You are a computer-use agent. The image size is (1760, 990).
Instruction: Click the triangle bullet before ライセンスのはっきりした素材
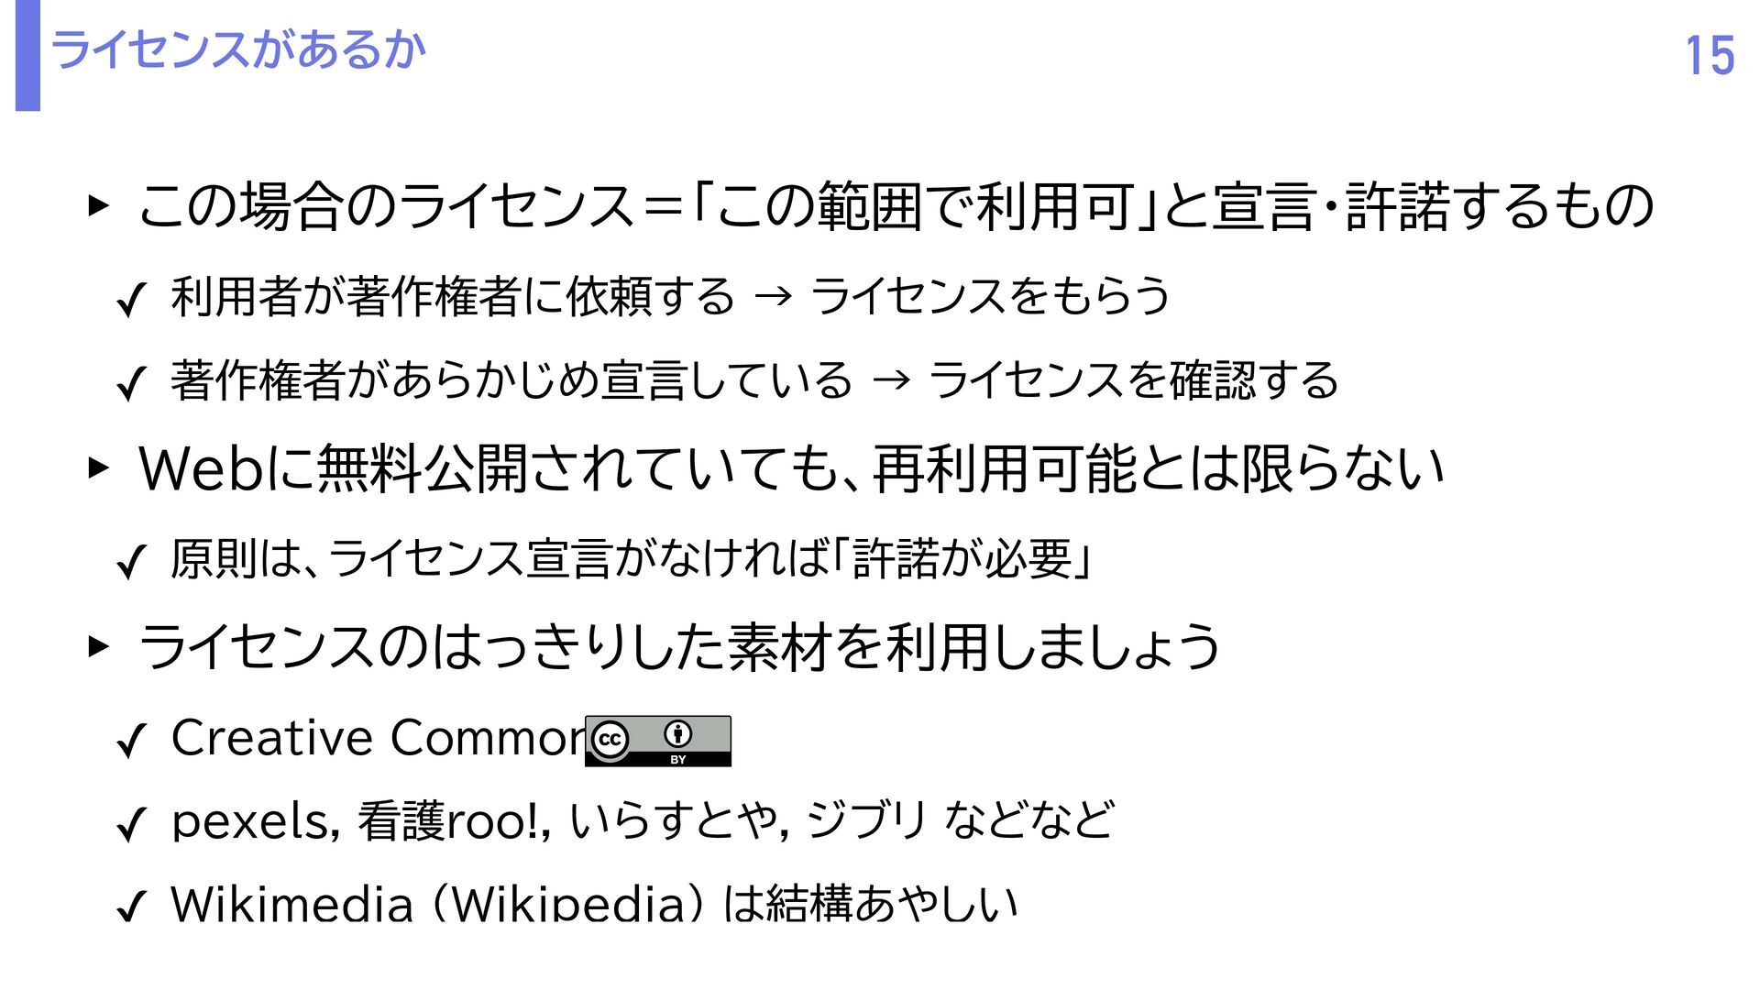pos(97,647)
